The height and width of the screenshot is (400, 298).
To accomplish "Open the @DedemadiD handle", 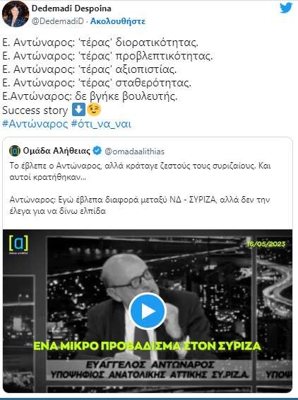I will click(57, 21).
